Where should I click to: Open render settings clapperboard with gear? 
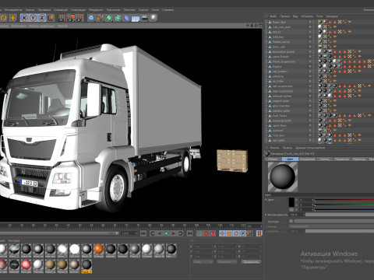(79, 18)
